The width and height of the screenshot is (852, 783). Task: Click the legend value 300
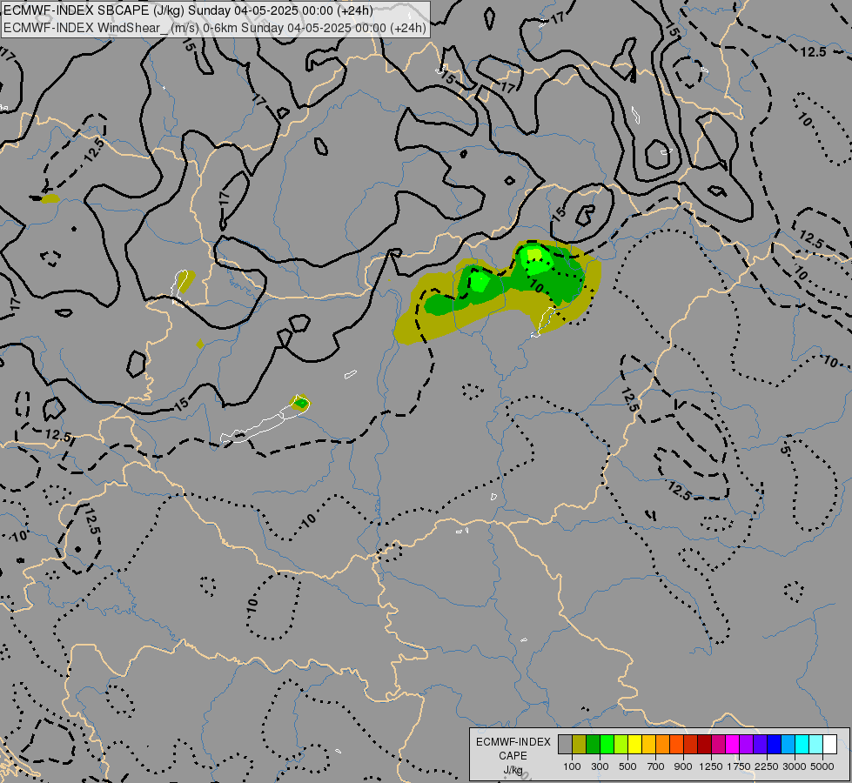(x=600, y=766)
